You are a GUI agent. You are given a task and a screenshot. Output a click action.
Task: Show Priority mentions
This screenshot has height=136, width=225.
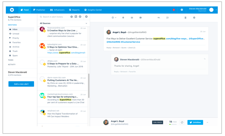[x=14, y=38]
